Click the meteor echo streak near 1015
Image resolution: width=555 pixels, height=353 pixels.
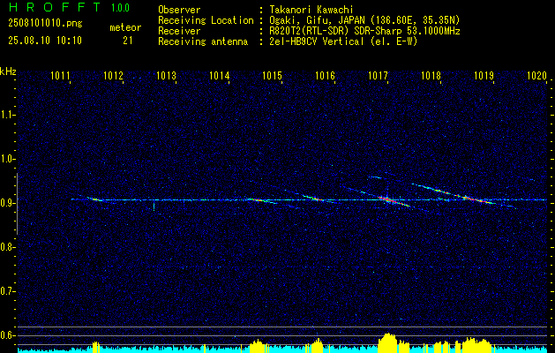click(261, 200)
